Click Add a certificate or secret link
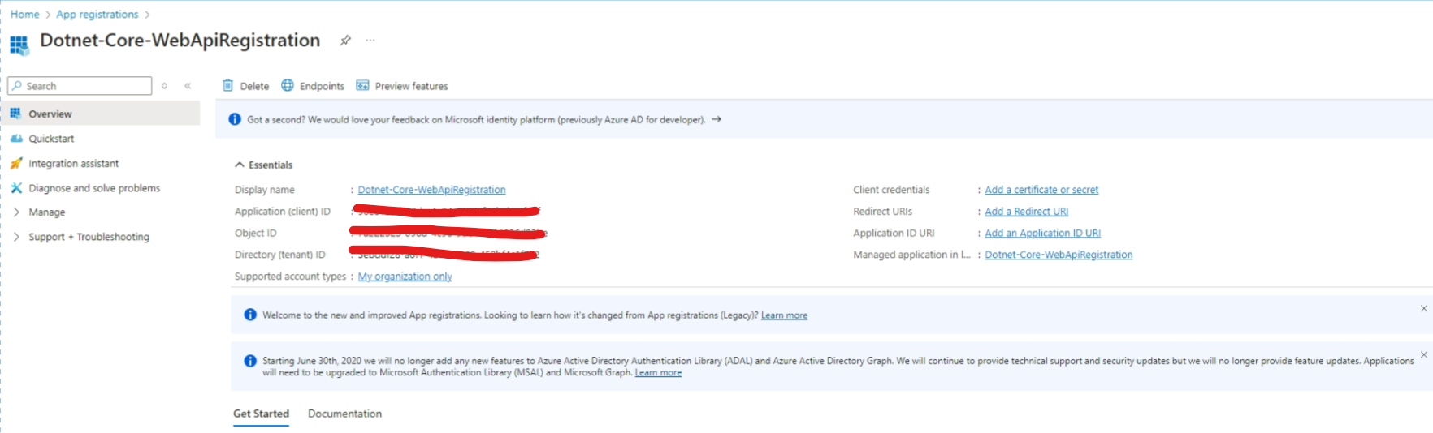1433x433 pixels. pos(1041,190)
